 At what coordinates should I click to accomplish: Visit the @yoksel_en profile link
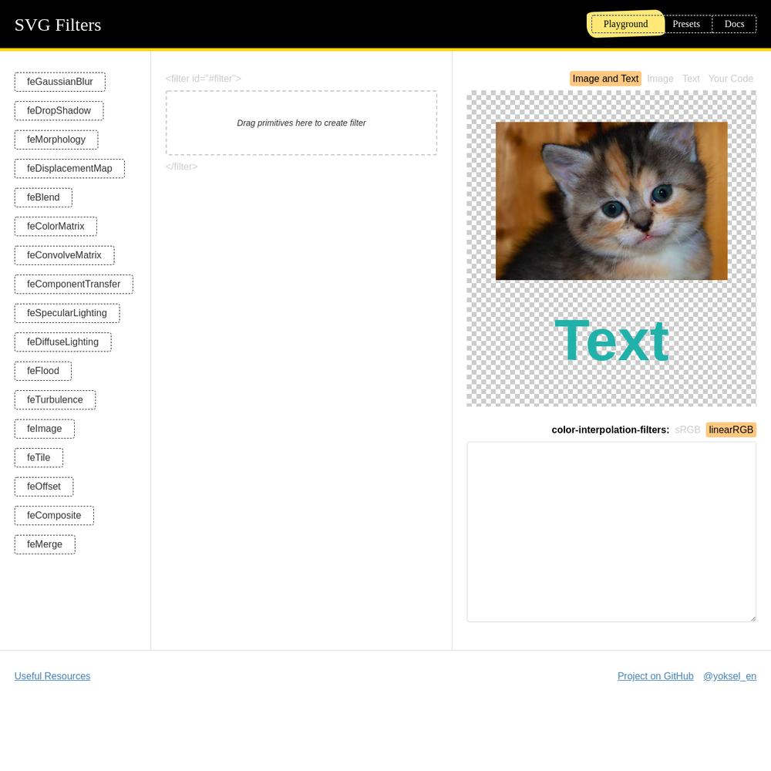[729, 676]
